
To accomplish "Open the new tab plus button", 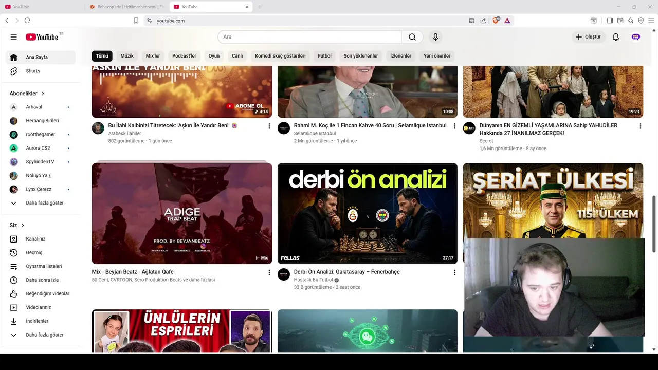I will coord(260,7).
